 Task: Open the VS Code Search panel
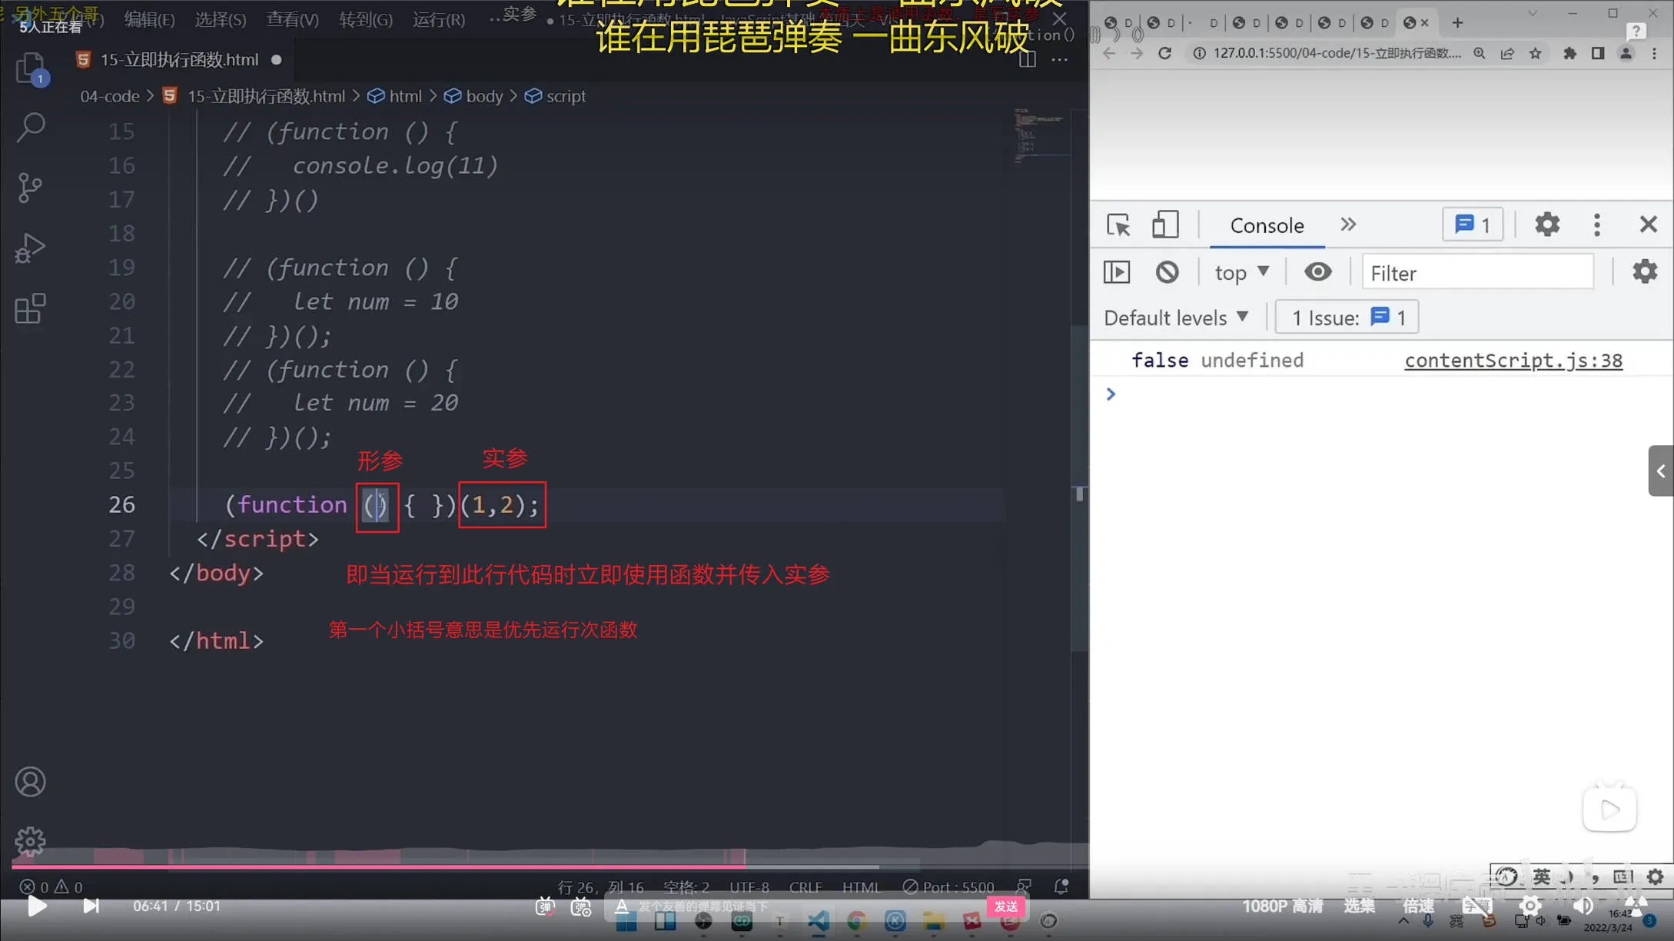[x=31, y=128]
